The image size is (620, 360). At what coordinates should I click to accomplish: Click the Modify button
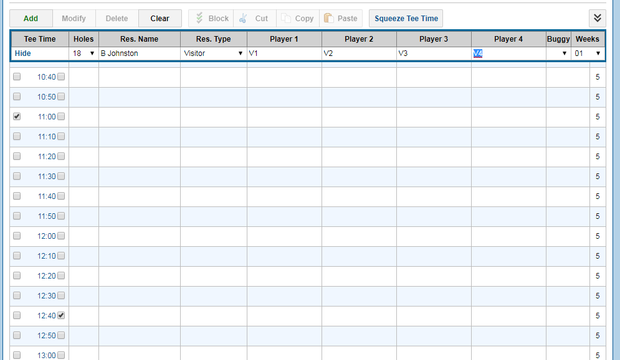(x=74, y=19)
